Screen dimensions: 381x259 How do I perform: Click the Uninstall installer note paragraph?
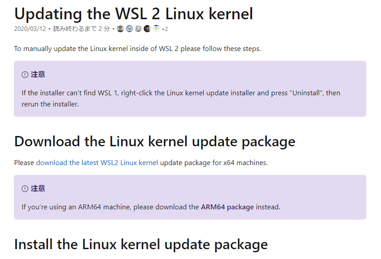click(x=181, y=98)
